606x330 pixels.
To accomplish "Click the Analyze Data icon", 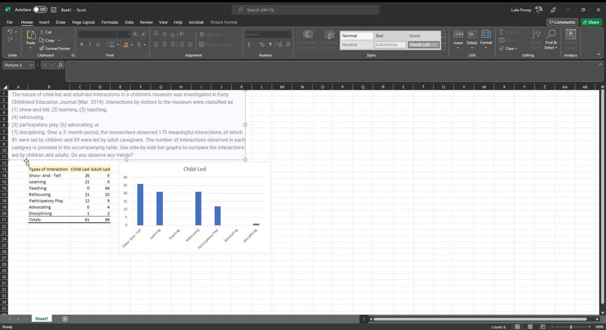I will tap(570, 34).
